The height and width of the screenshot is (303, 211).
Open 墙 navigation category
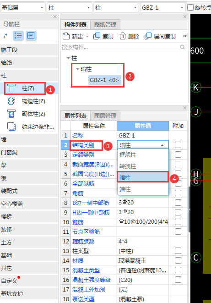[29, 139]
